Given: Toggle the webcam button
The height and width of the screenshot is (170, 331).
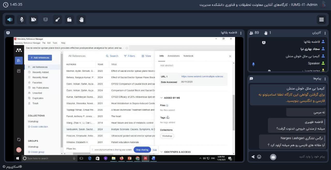Looking at the screenshot, I should coord(34,20).
